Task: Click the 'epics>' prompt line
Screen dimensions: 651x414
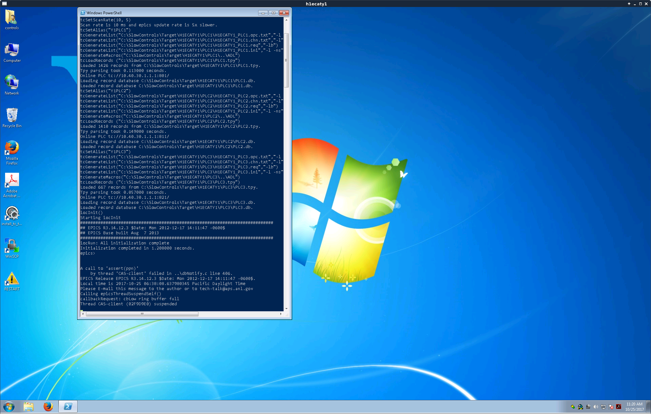Action: pyautogui.click(x=88, y=253)
